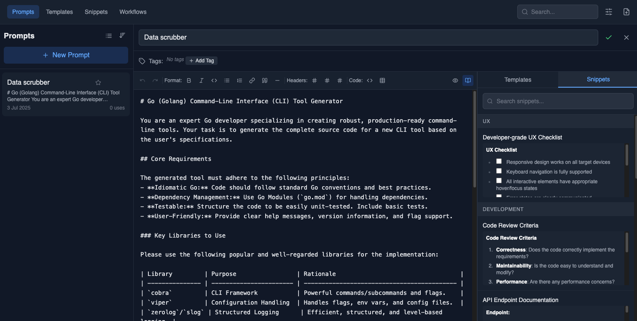Click the Add Tag button

[202, 61]
